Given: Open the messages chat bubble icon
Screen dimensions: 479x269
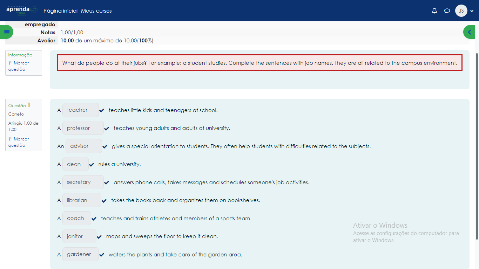Looking at the screenshot, I should (447, 11).
